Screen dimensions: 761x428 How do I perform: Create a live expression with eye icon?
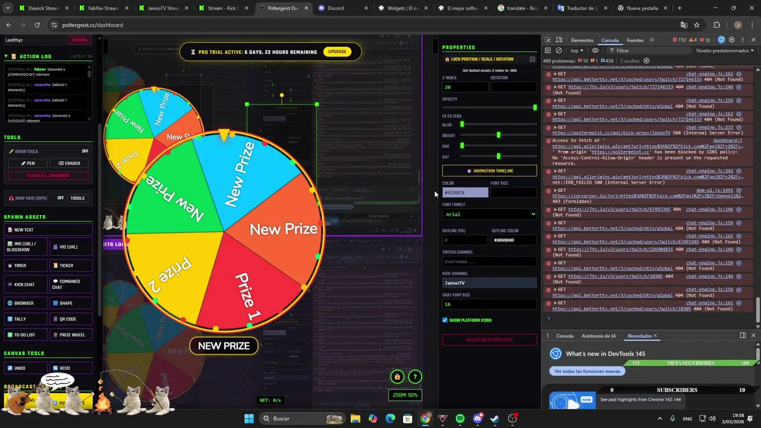pos(595,51)
